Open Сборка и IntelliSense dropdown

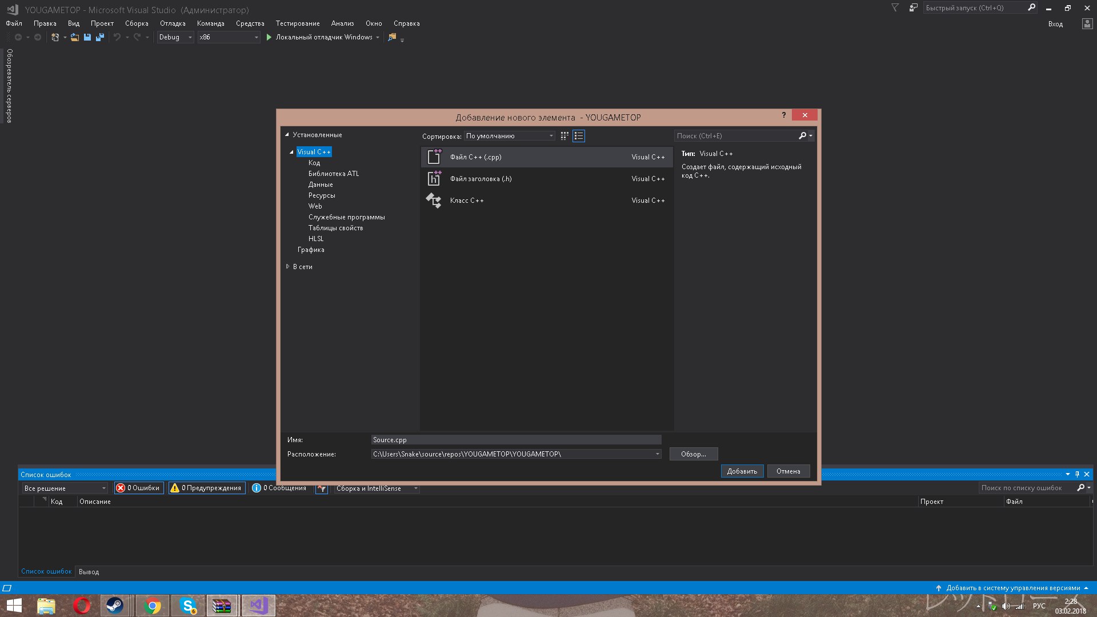pos(377,488)
